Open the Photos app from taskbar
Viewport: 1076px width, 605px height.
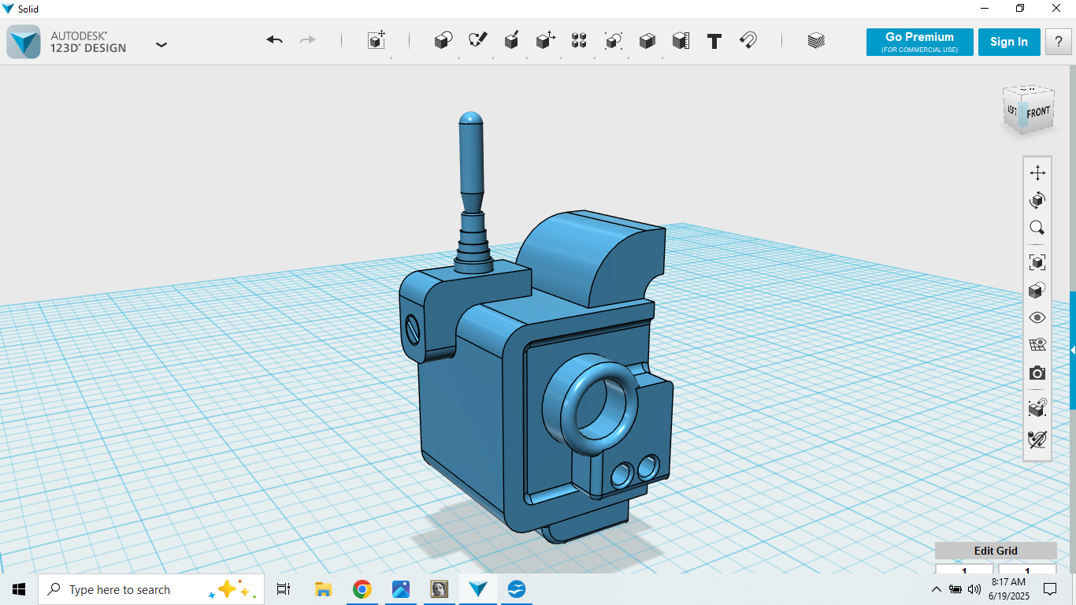400,589
